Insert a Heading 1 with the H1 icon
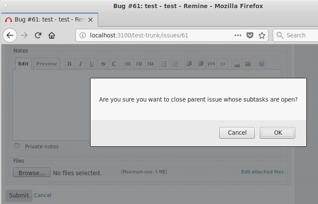 point(128,64)
